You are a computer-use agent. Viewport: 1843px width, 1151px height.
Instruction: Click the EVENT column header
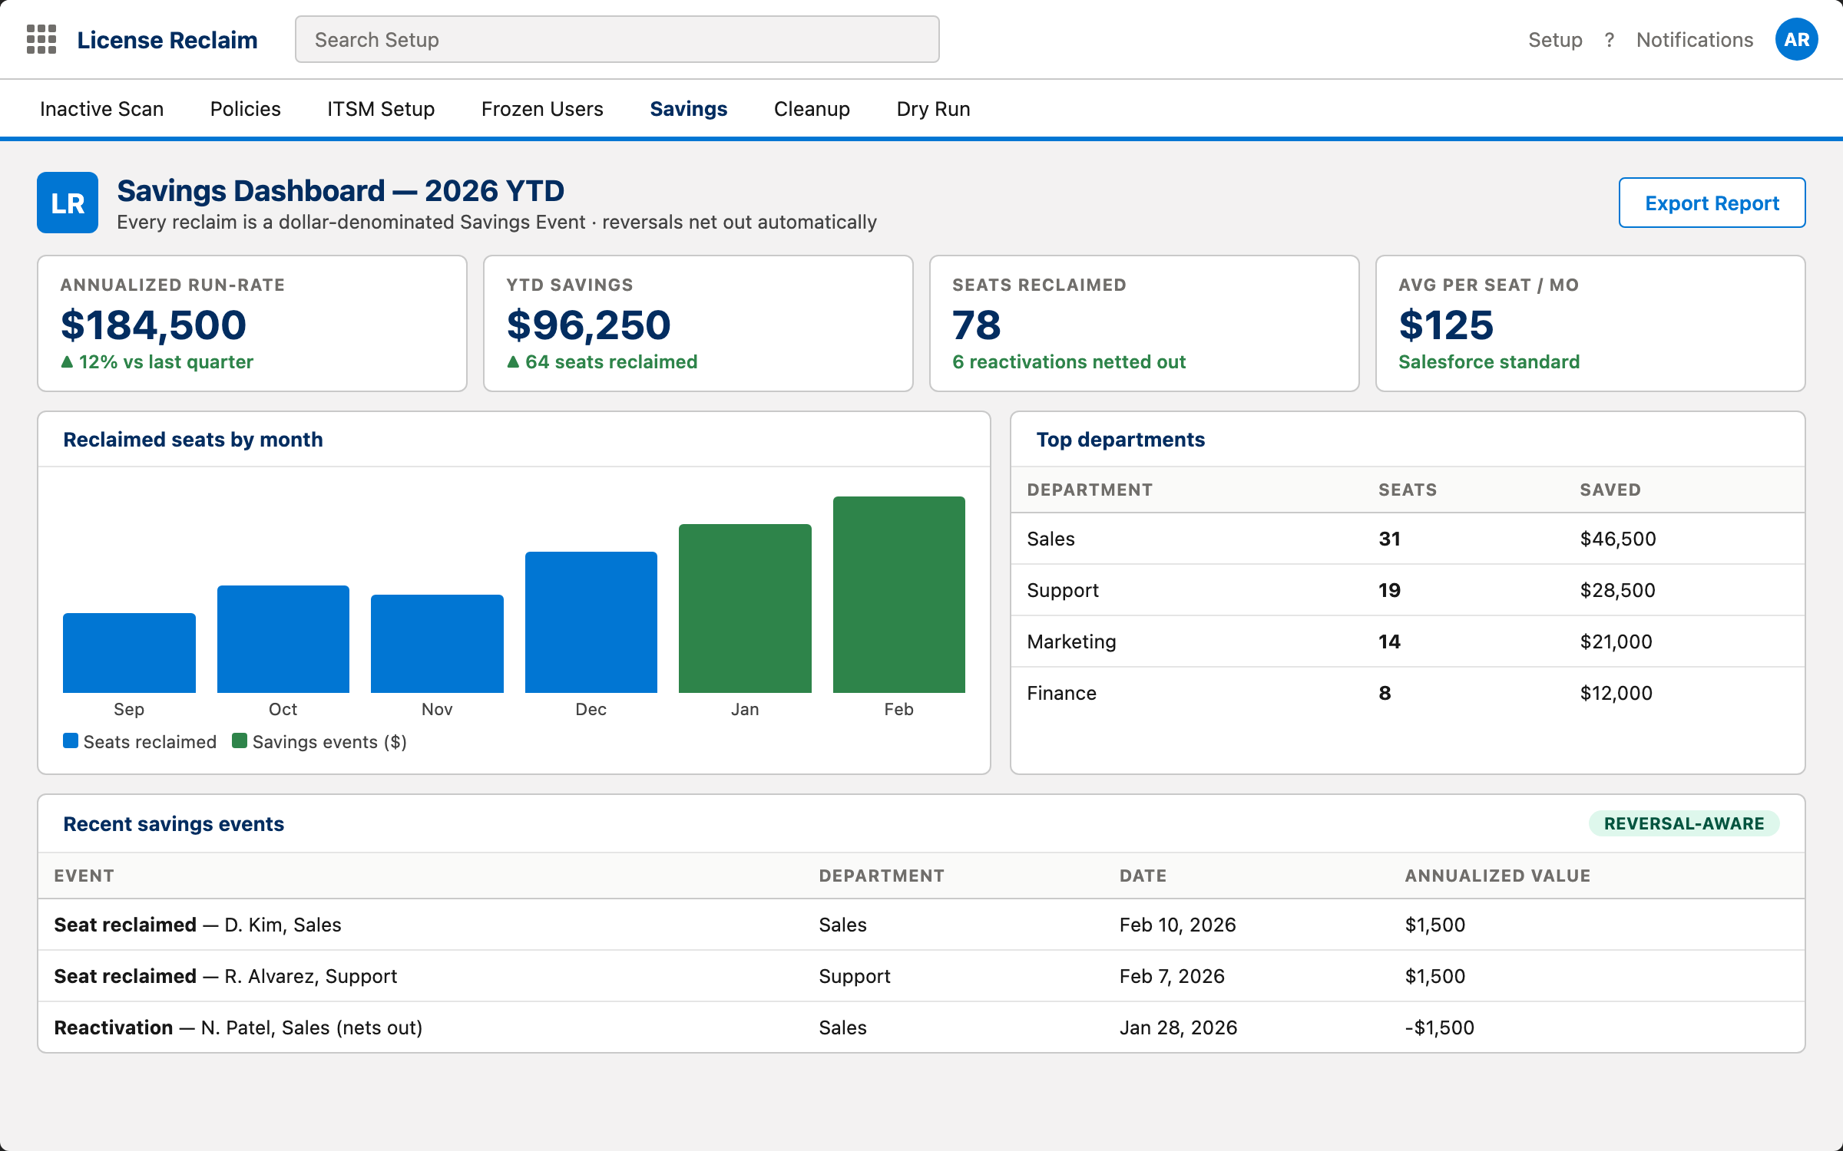(x=84, y=876)
